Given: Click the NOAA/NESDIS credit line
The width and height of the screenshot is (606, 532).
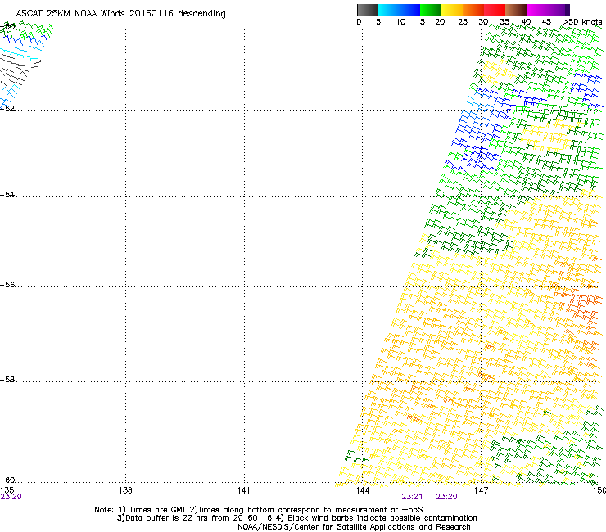Looking at the screenshot, I should (x=354, y=527).
